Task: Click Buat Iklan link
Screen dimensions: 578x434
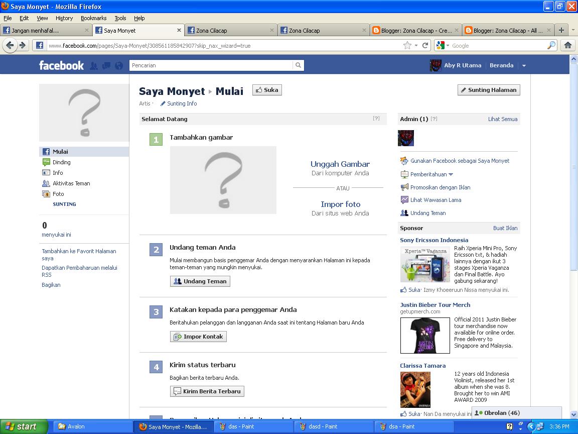Action: (505, 228)
